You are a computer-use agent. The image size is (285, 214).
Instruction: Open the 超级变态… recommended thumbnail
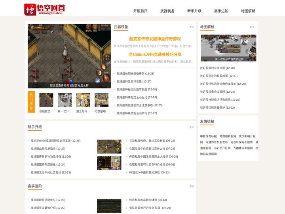pos(46,103)
